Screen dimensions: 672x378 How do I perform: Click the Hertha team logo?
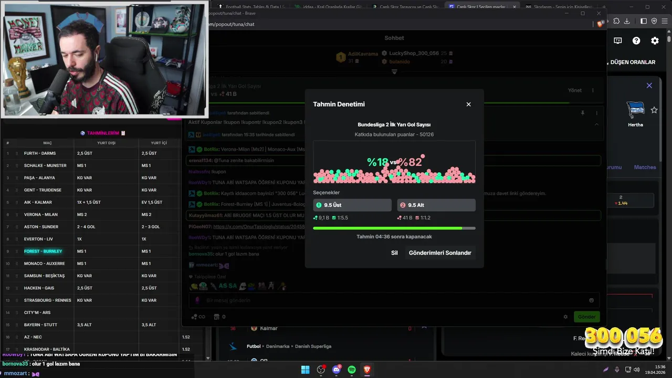click(x=635, y=110)
